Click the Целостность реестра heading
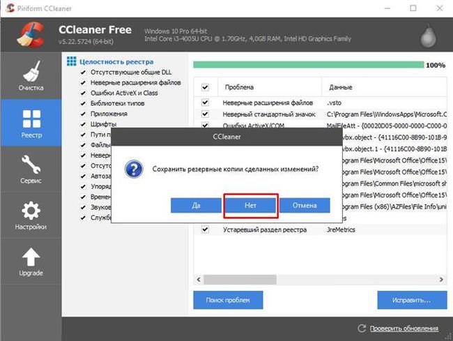453x341 pixels. 116,61
